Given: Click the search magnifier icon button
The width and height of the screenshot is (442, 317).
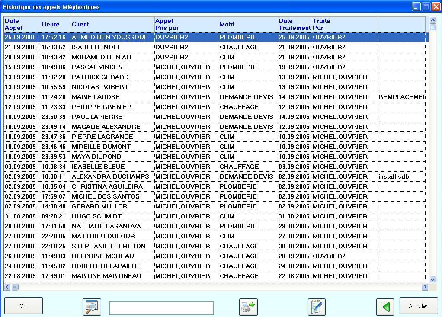Looking at the screenshot, I should [92, 307].
